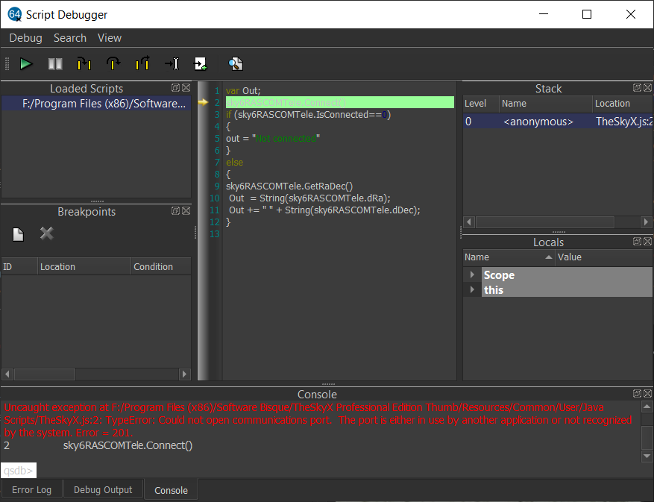
Task: Click line number 9 in the gutter
Action: [x=217, y=186]
